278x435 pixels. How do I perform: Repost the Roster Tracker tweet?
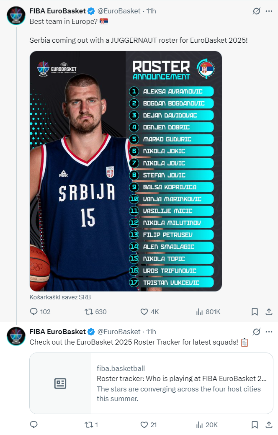[x=89, y=425]
